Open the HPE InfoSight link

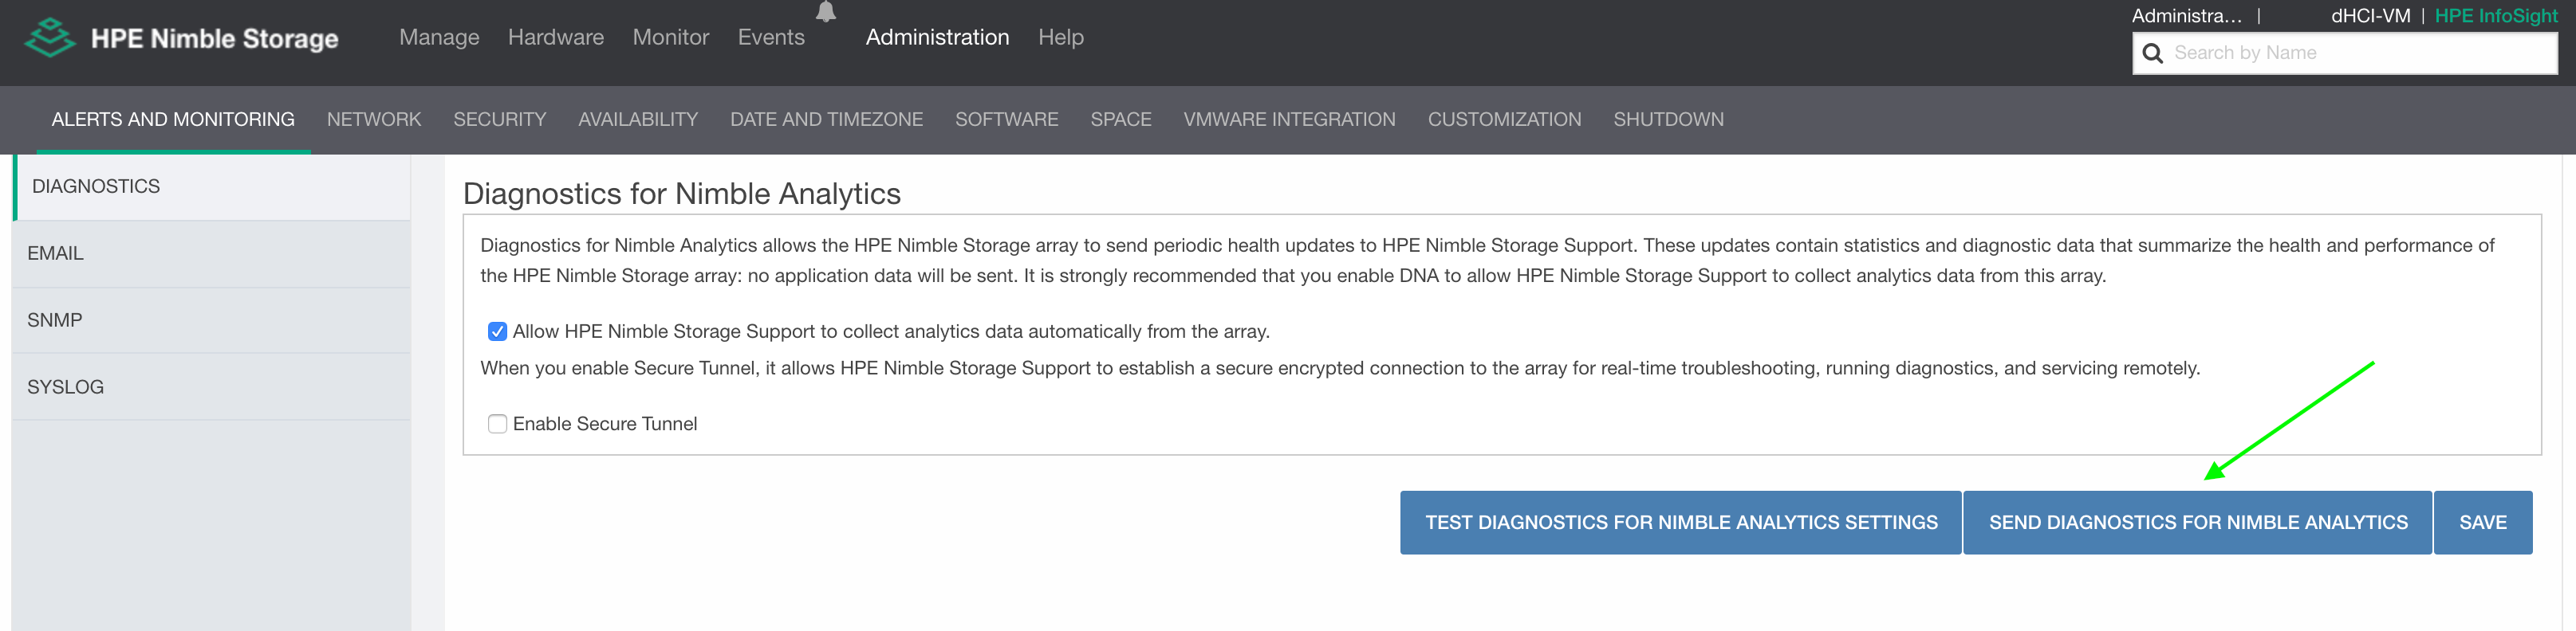pyautogui.click(x=2495, y=16)
